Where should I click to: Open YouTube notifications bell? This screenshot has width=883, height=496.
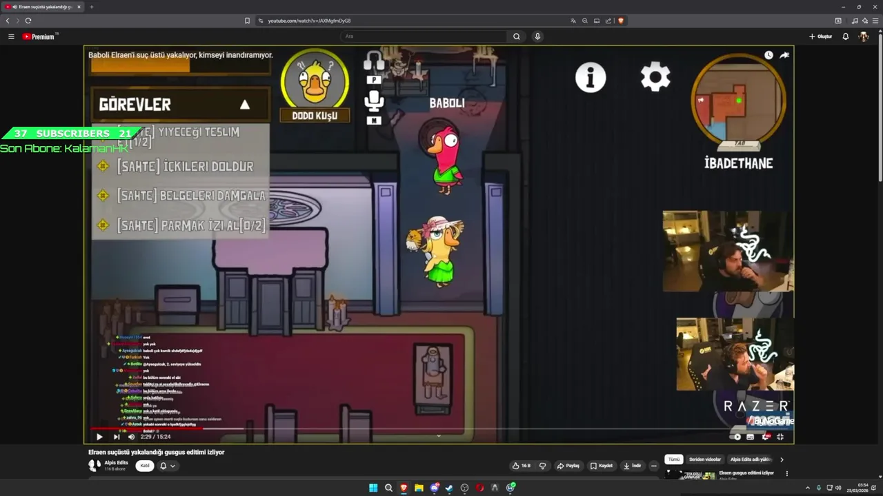pyautogui.click(x=846, y=37)
